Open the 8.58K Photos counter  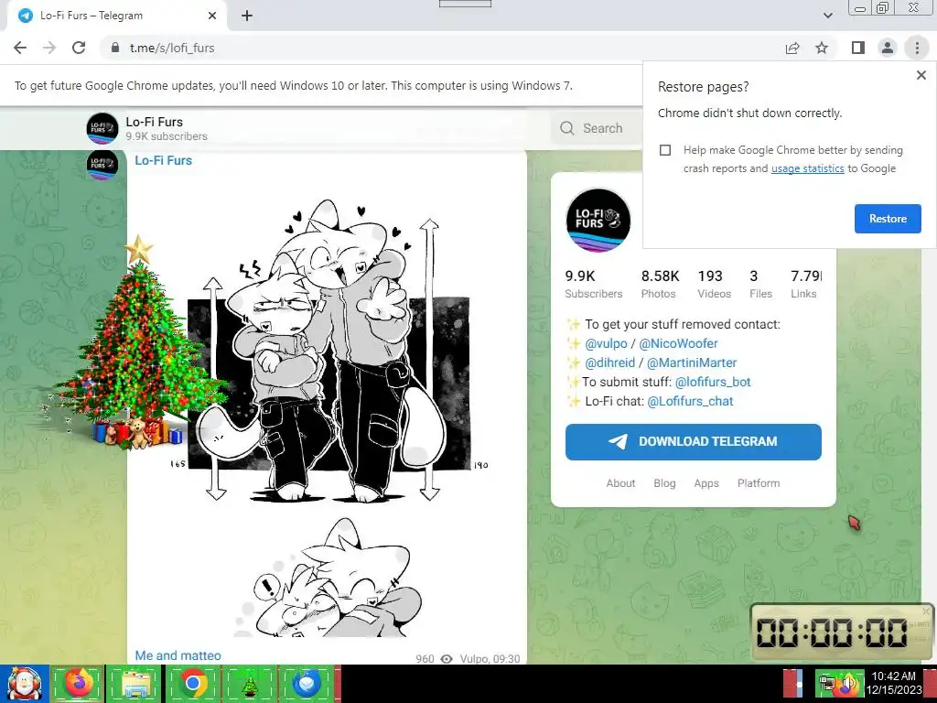(x=660, y=284)
